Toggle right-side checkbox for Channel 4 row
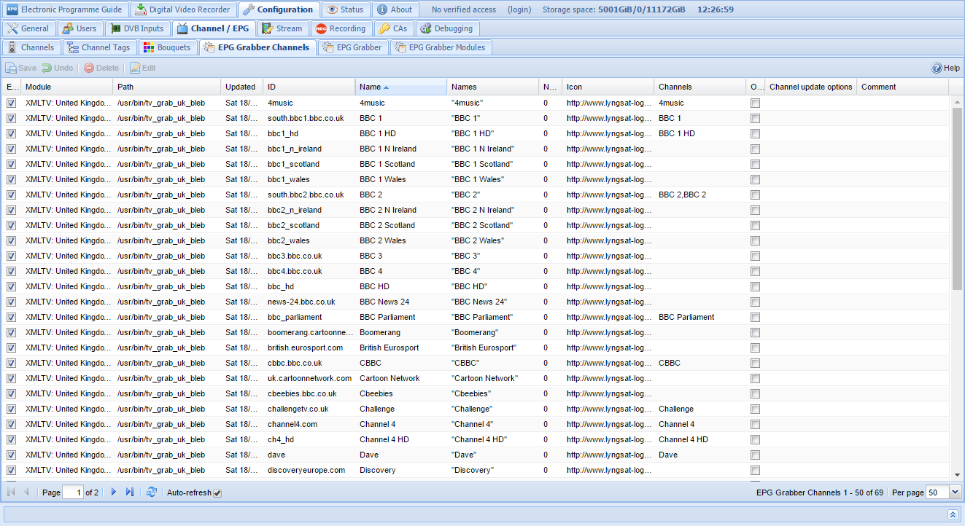Viewport: 965px width, 526px height. [755, 425]
